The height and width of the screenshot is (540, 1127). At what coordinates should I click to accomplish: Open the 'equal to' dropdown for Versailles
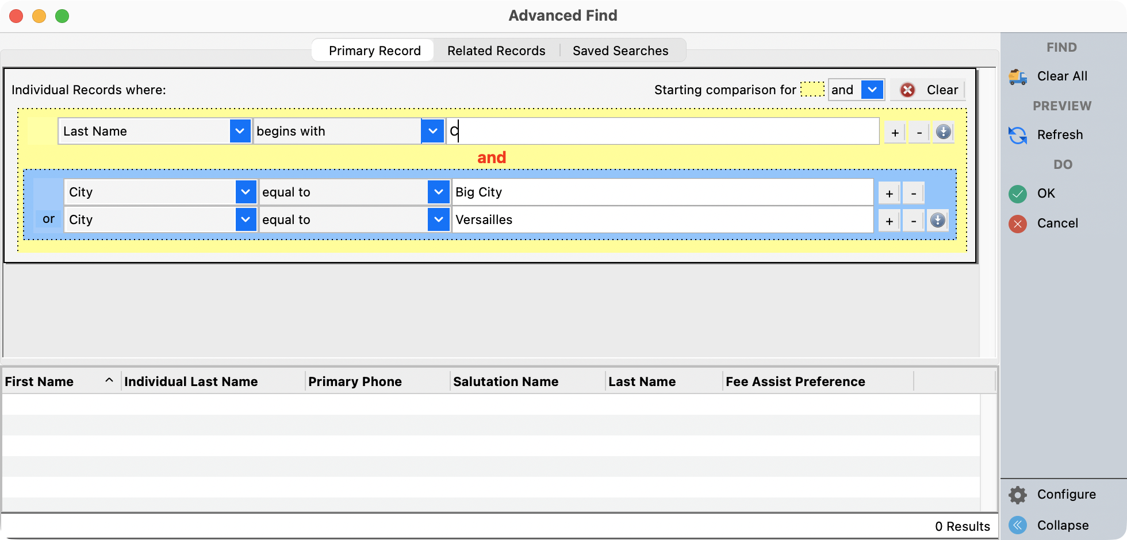tap(438, 219)
